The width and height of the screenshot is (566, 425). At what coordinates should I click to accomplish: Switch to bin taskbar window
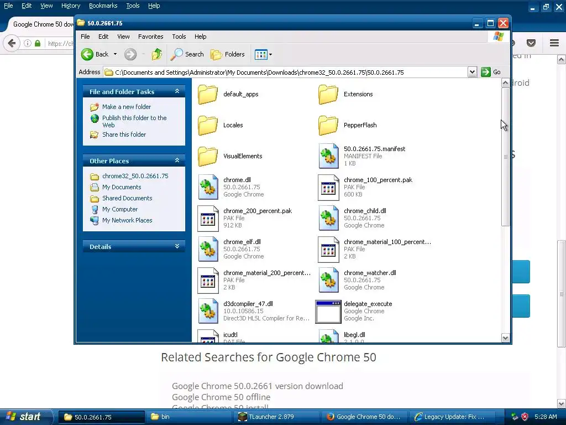coord(188,417)
